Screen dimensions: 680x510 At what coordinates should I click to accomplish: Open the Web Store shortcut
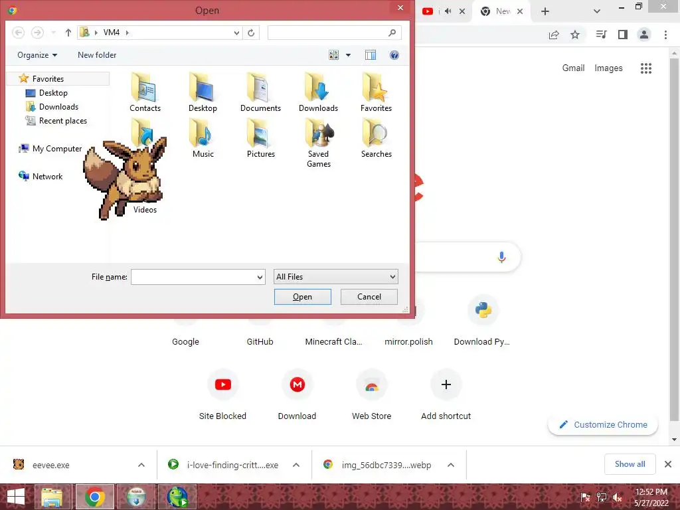tap(372, 394)
